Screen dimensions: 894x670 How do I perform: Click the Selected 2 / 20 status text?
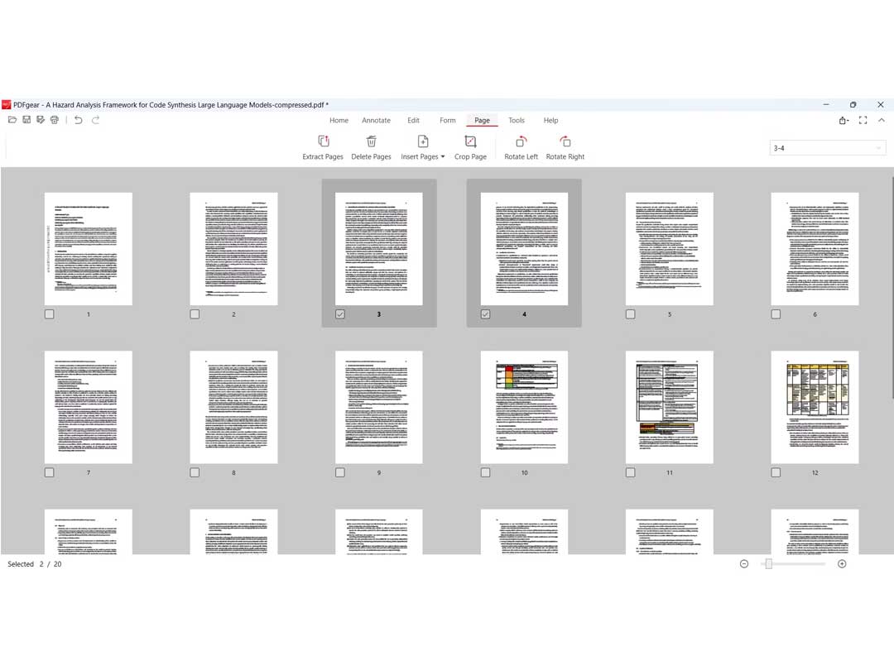[x=34, y=564]
